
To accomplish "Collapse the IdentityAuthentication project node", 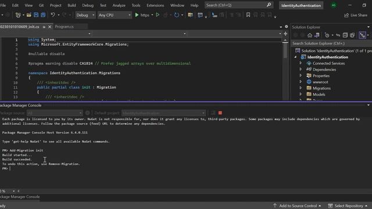I will coord(295,57).
